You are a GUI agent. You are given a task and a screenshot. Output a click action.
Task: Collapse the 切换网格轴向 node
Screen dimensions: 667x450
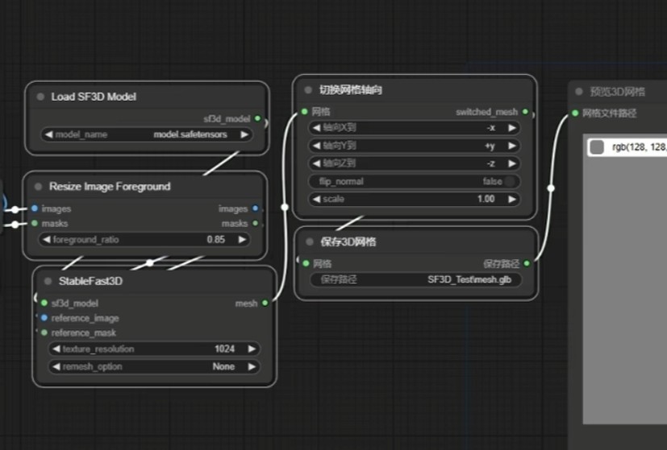pyautogui.click(x=308, y=90)
